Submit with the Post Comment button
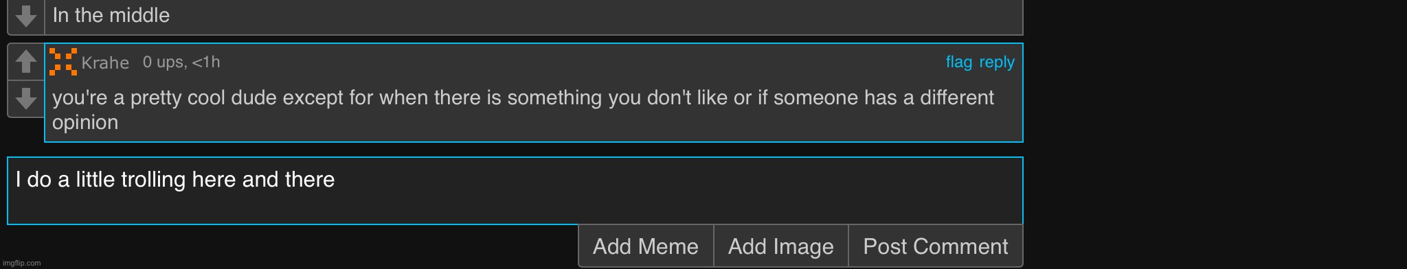This screenshot has height=269, width=1407. coord(936,246)
